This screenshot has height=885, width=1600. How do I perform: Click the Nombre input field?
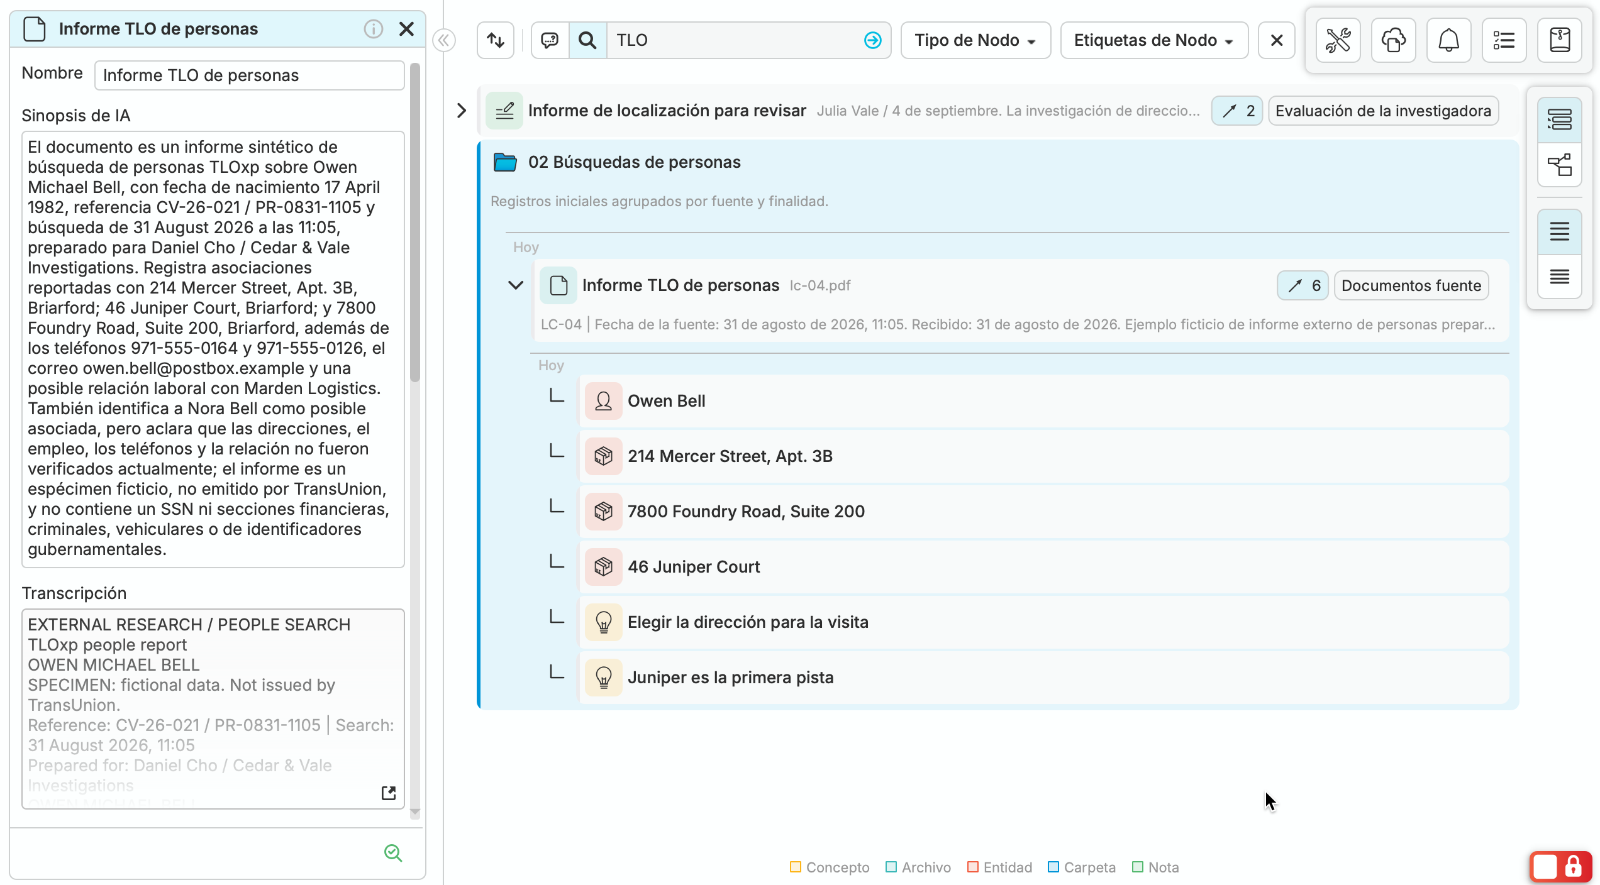pyautogui.click(x=249, y=75)
